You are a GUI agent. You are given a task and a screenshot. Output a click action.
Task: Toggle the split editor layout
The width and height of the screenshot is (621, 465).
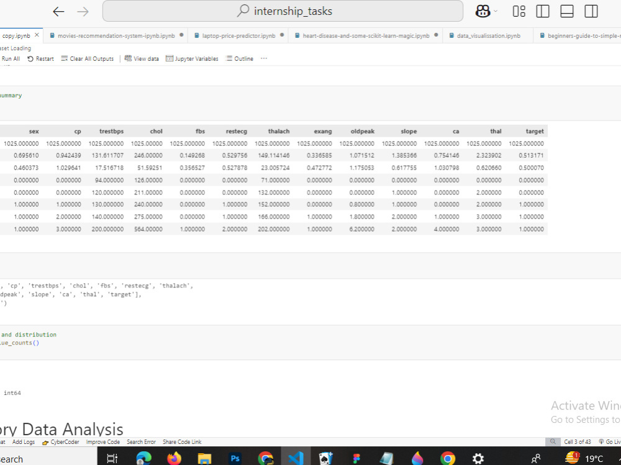click(542, 11)
